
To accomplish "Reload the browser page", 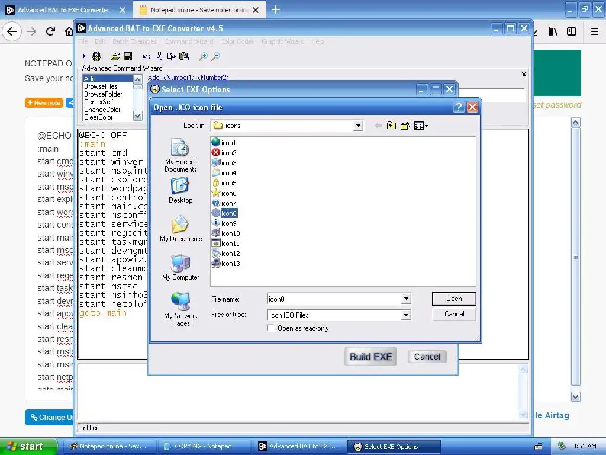I will click(x=50, y=31).
